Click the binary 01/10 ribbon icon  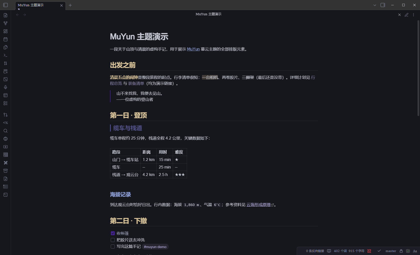point(5,63)
